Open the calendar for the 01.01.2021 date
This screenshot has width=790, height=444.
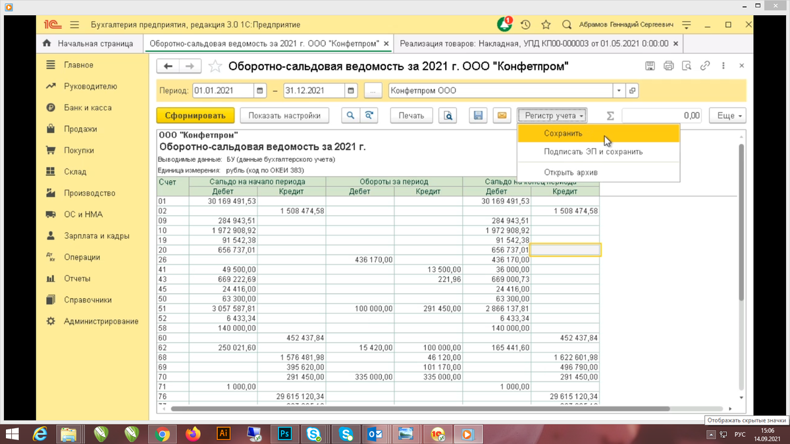click(x=261, y=91)
